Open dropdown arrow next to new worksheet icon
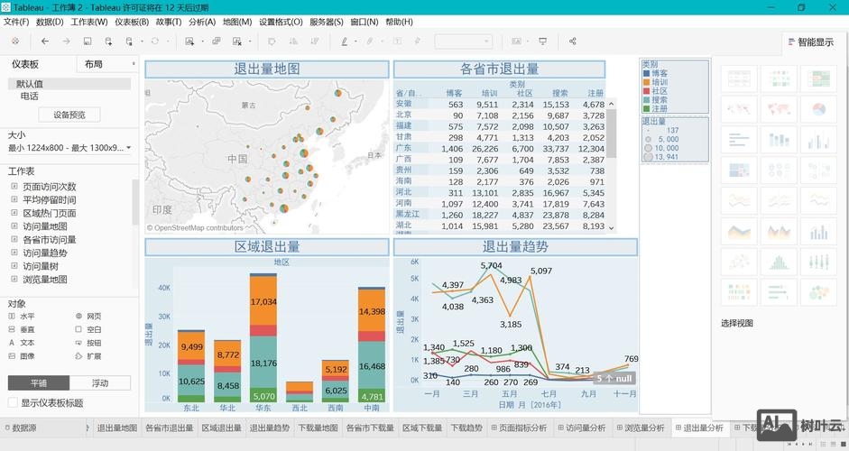This screenshot has width=849, height=451. tap(202, 41)
